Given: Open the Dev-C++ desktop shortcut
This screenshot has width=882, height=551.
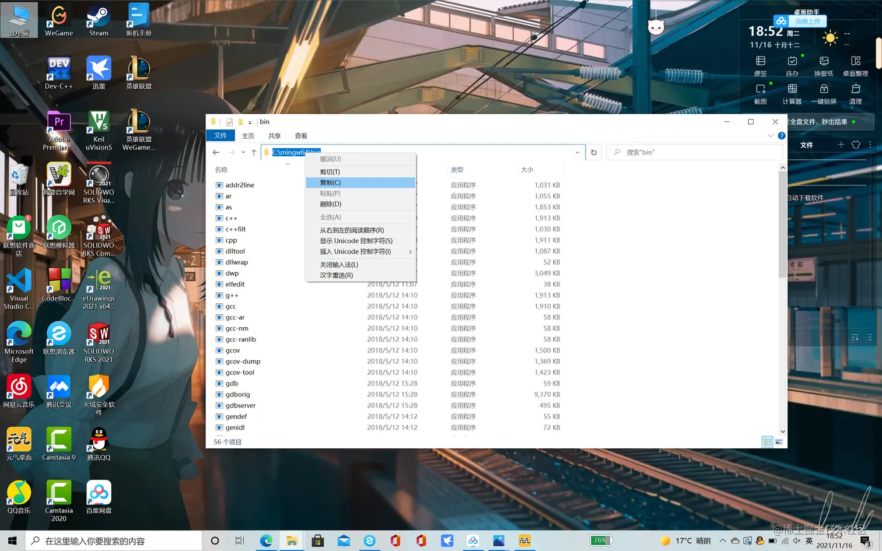Looking at the screenshot, I should pos(59,72).
